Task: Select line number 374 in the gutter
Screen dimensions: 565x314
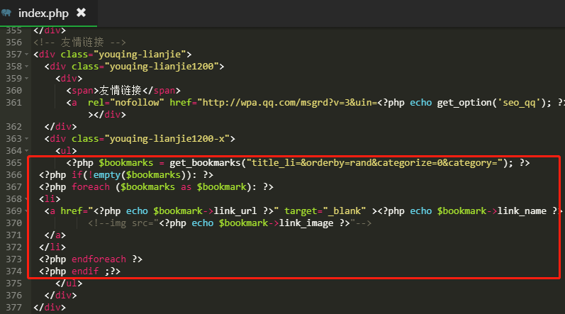Action: click(13, 271)
